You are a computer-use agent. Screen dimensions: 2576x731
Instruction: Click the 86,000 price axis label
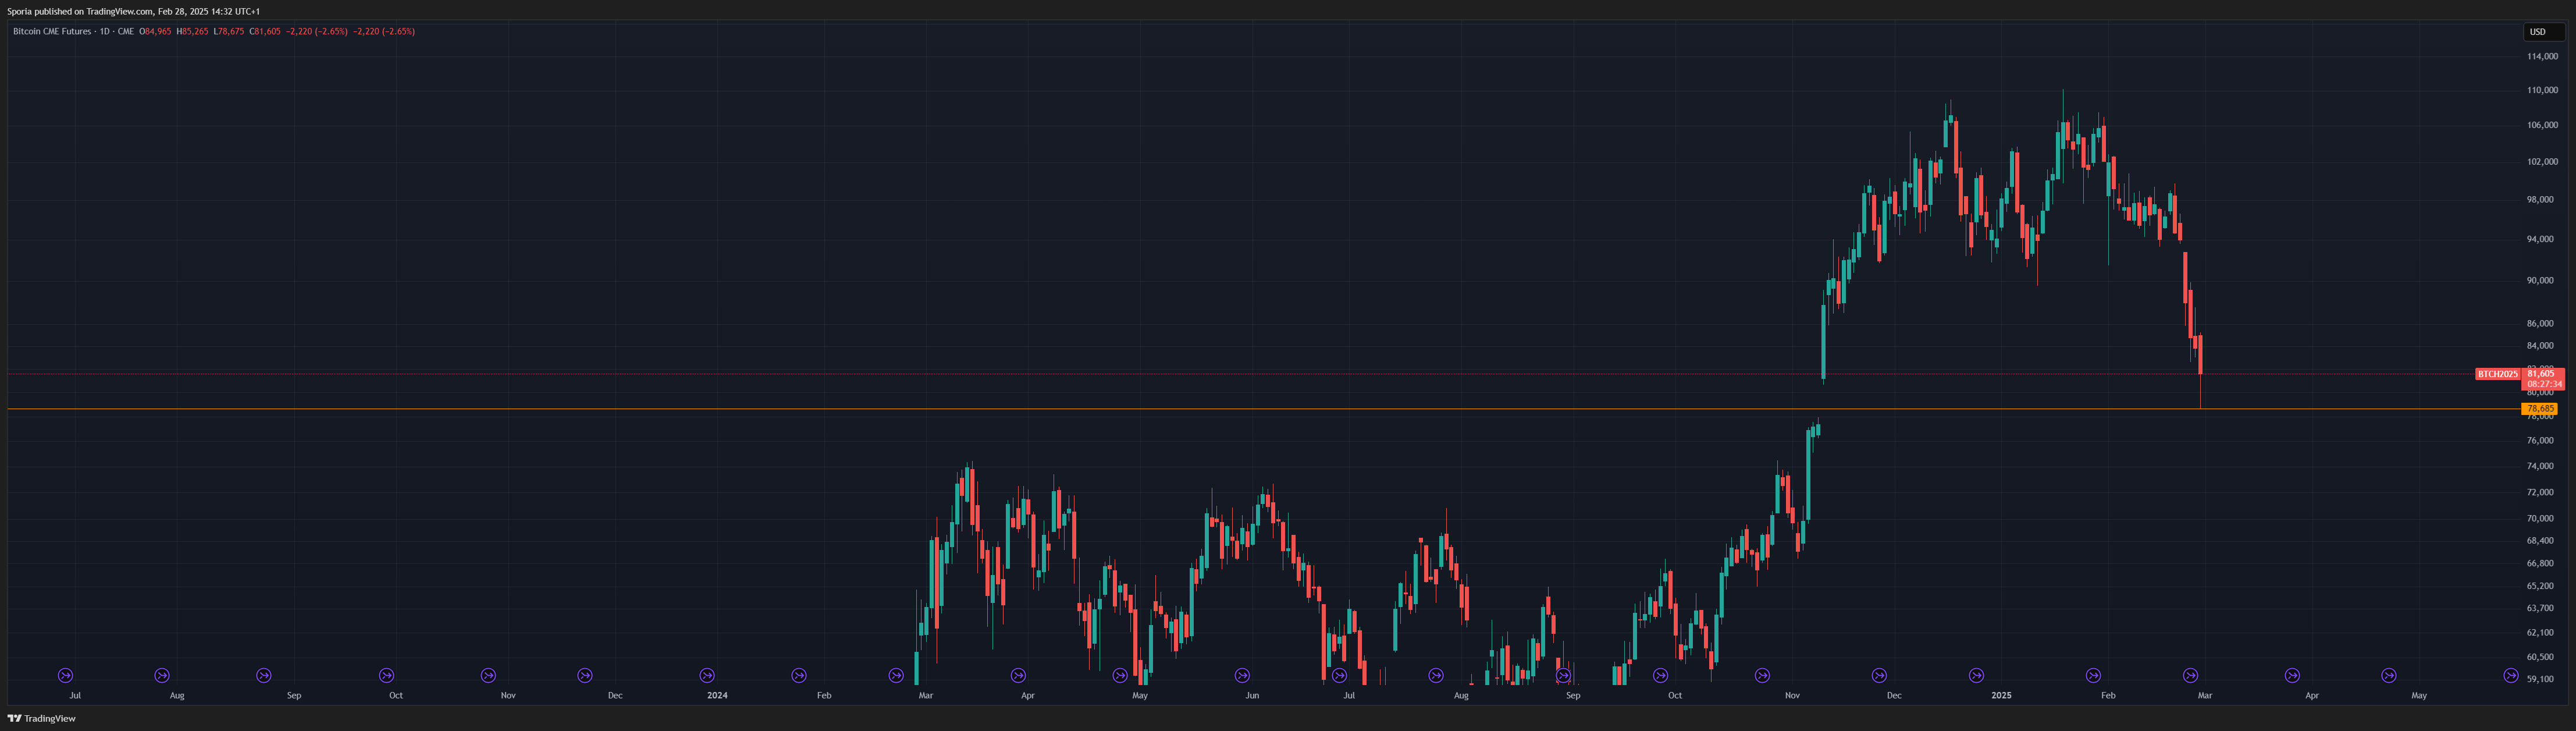pos(2540,323)
